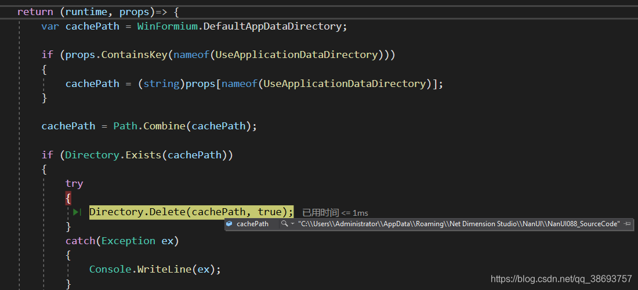Click 'Console' class name in the catch block
The image size is (638, 290).
pos(110,270)
